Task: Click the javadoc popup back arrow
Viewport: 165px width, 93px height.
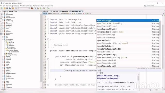Action: tap(97, 73)
